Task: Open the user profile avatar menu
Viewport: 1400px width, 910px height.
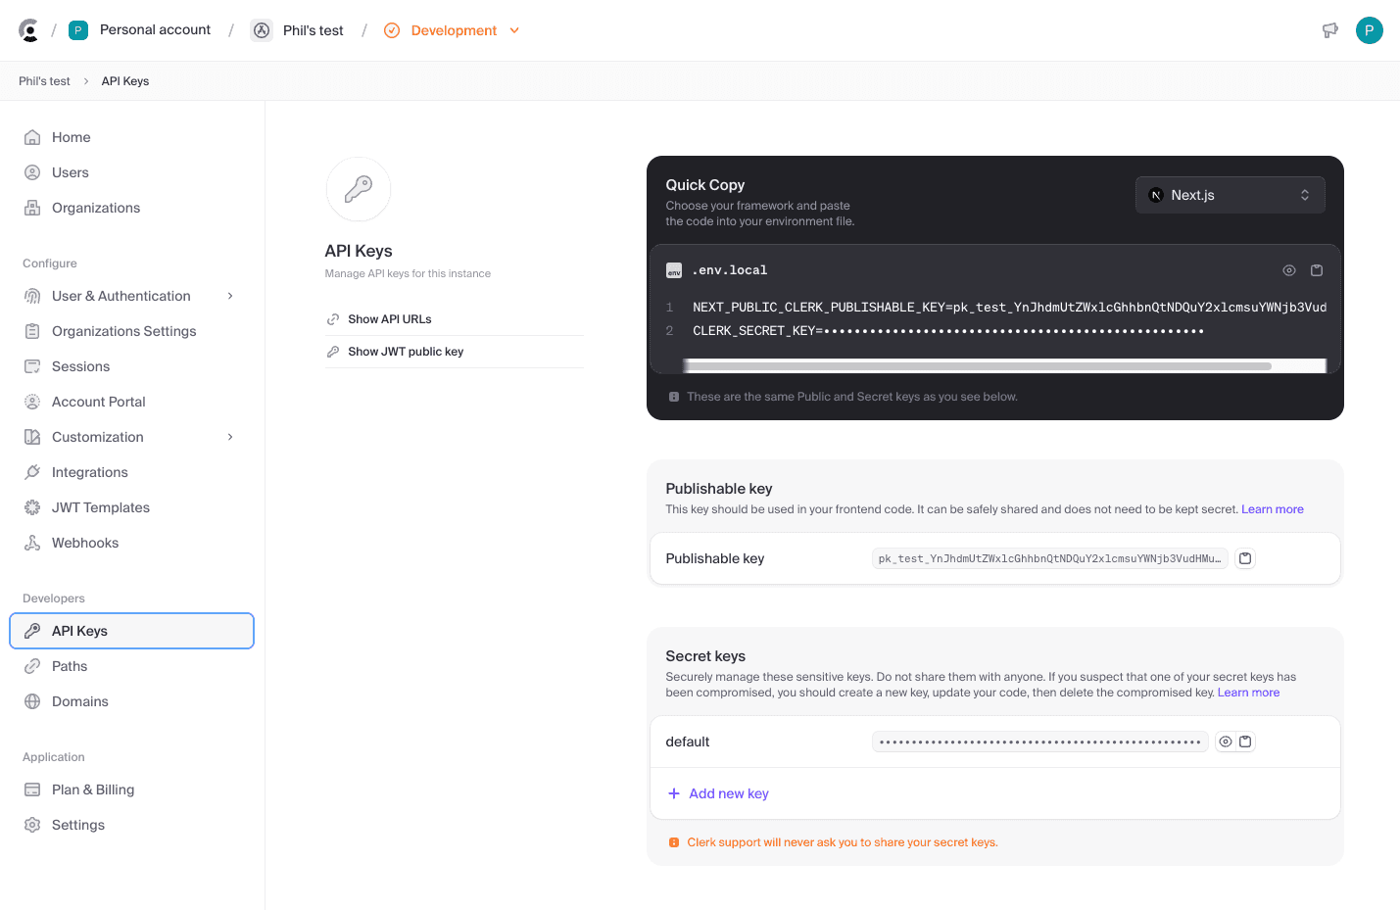Action: (1369, 30)
